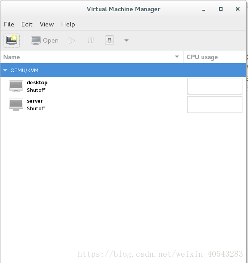248x263 pixels.
Task: Select the server virtual machine
Action: coord(123,104)
